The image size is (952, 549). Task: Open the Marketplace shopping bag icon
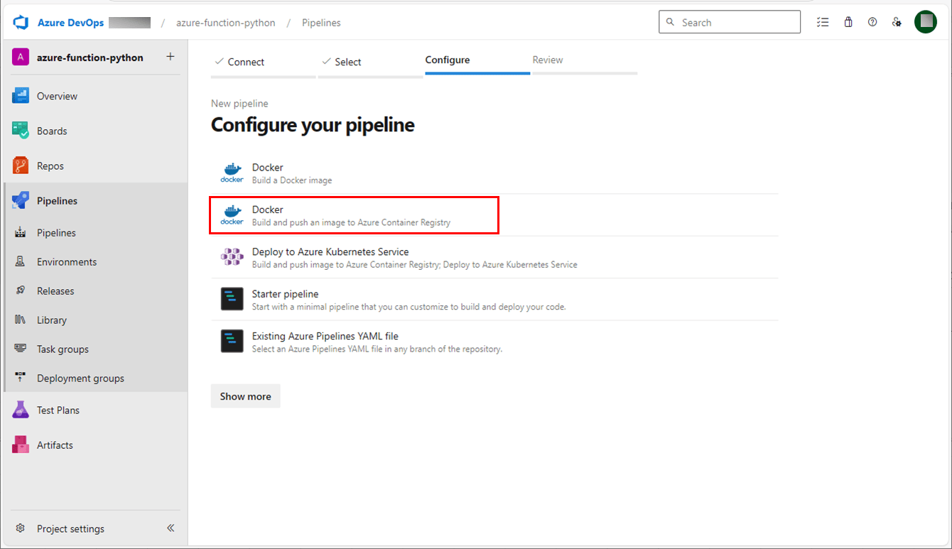(x=848, y=22)
